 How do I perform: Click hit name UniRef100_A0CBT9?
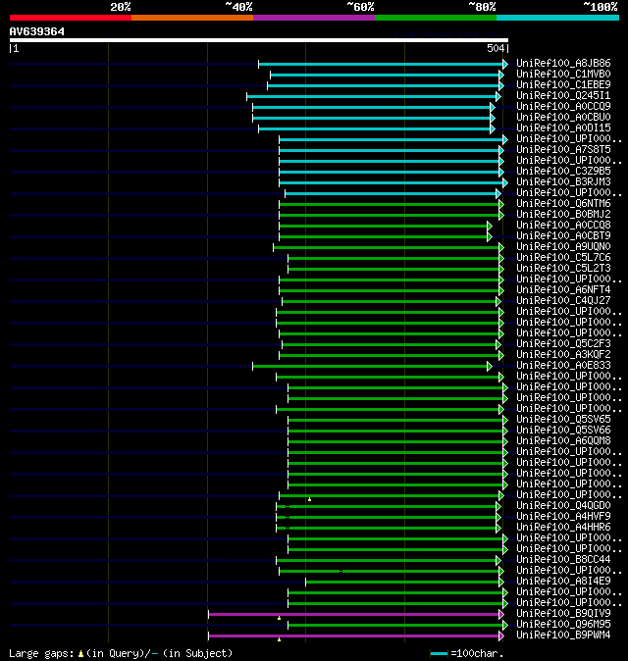(x=563, y=236)
